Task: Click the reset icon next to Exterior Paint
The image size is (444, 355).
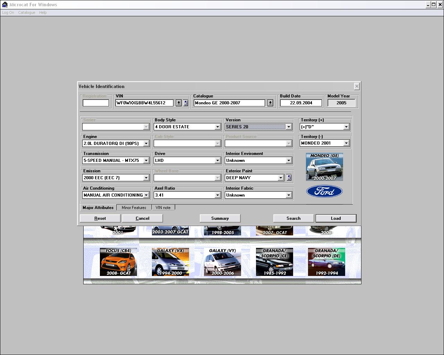Action: tap(289, 178)
